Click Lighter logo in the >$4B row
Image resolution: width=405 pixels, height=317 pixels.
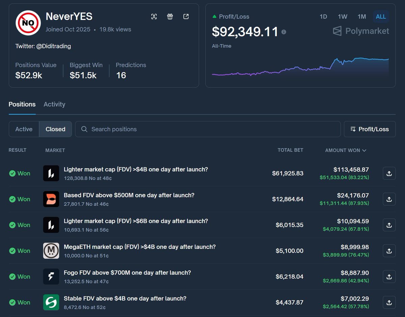tap(51, 173)
